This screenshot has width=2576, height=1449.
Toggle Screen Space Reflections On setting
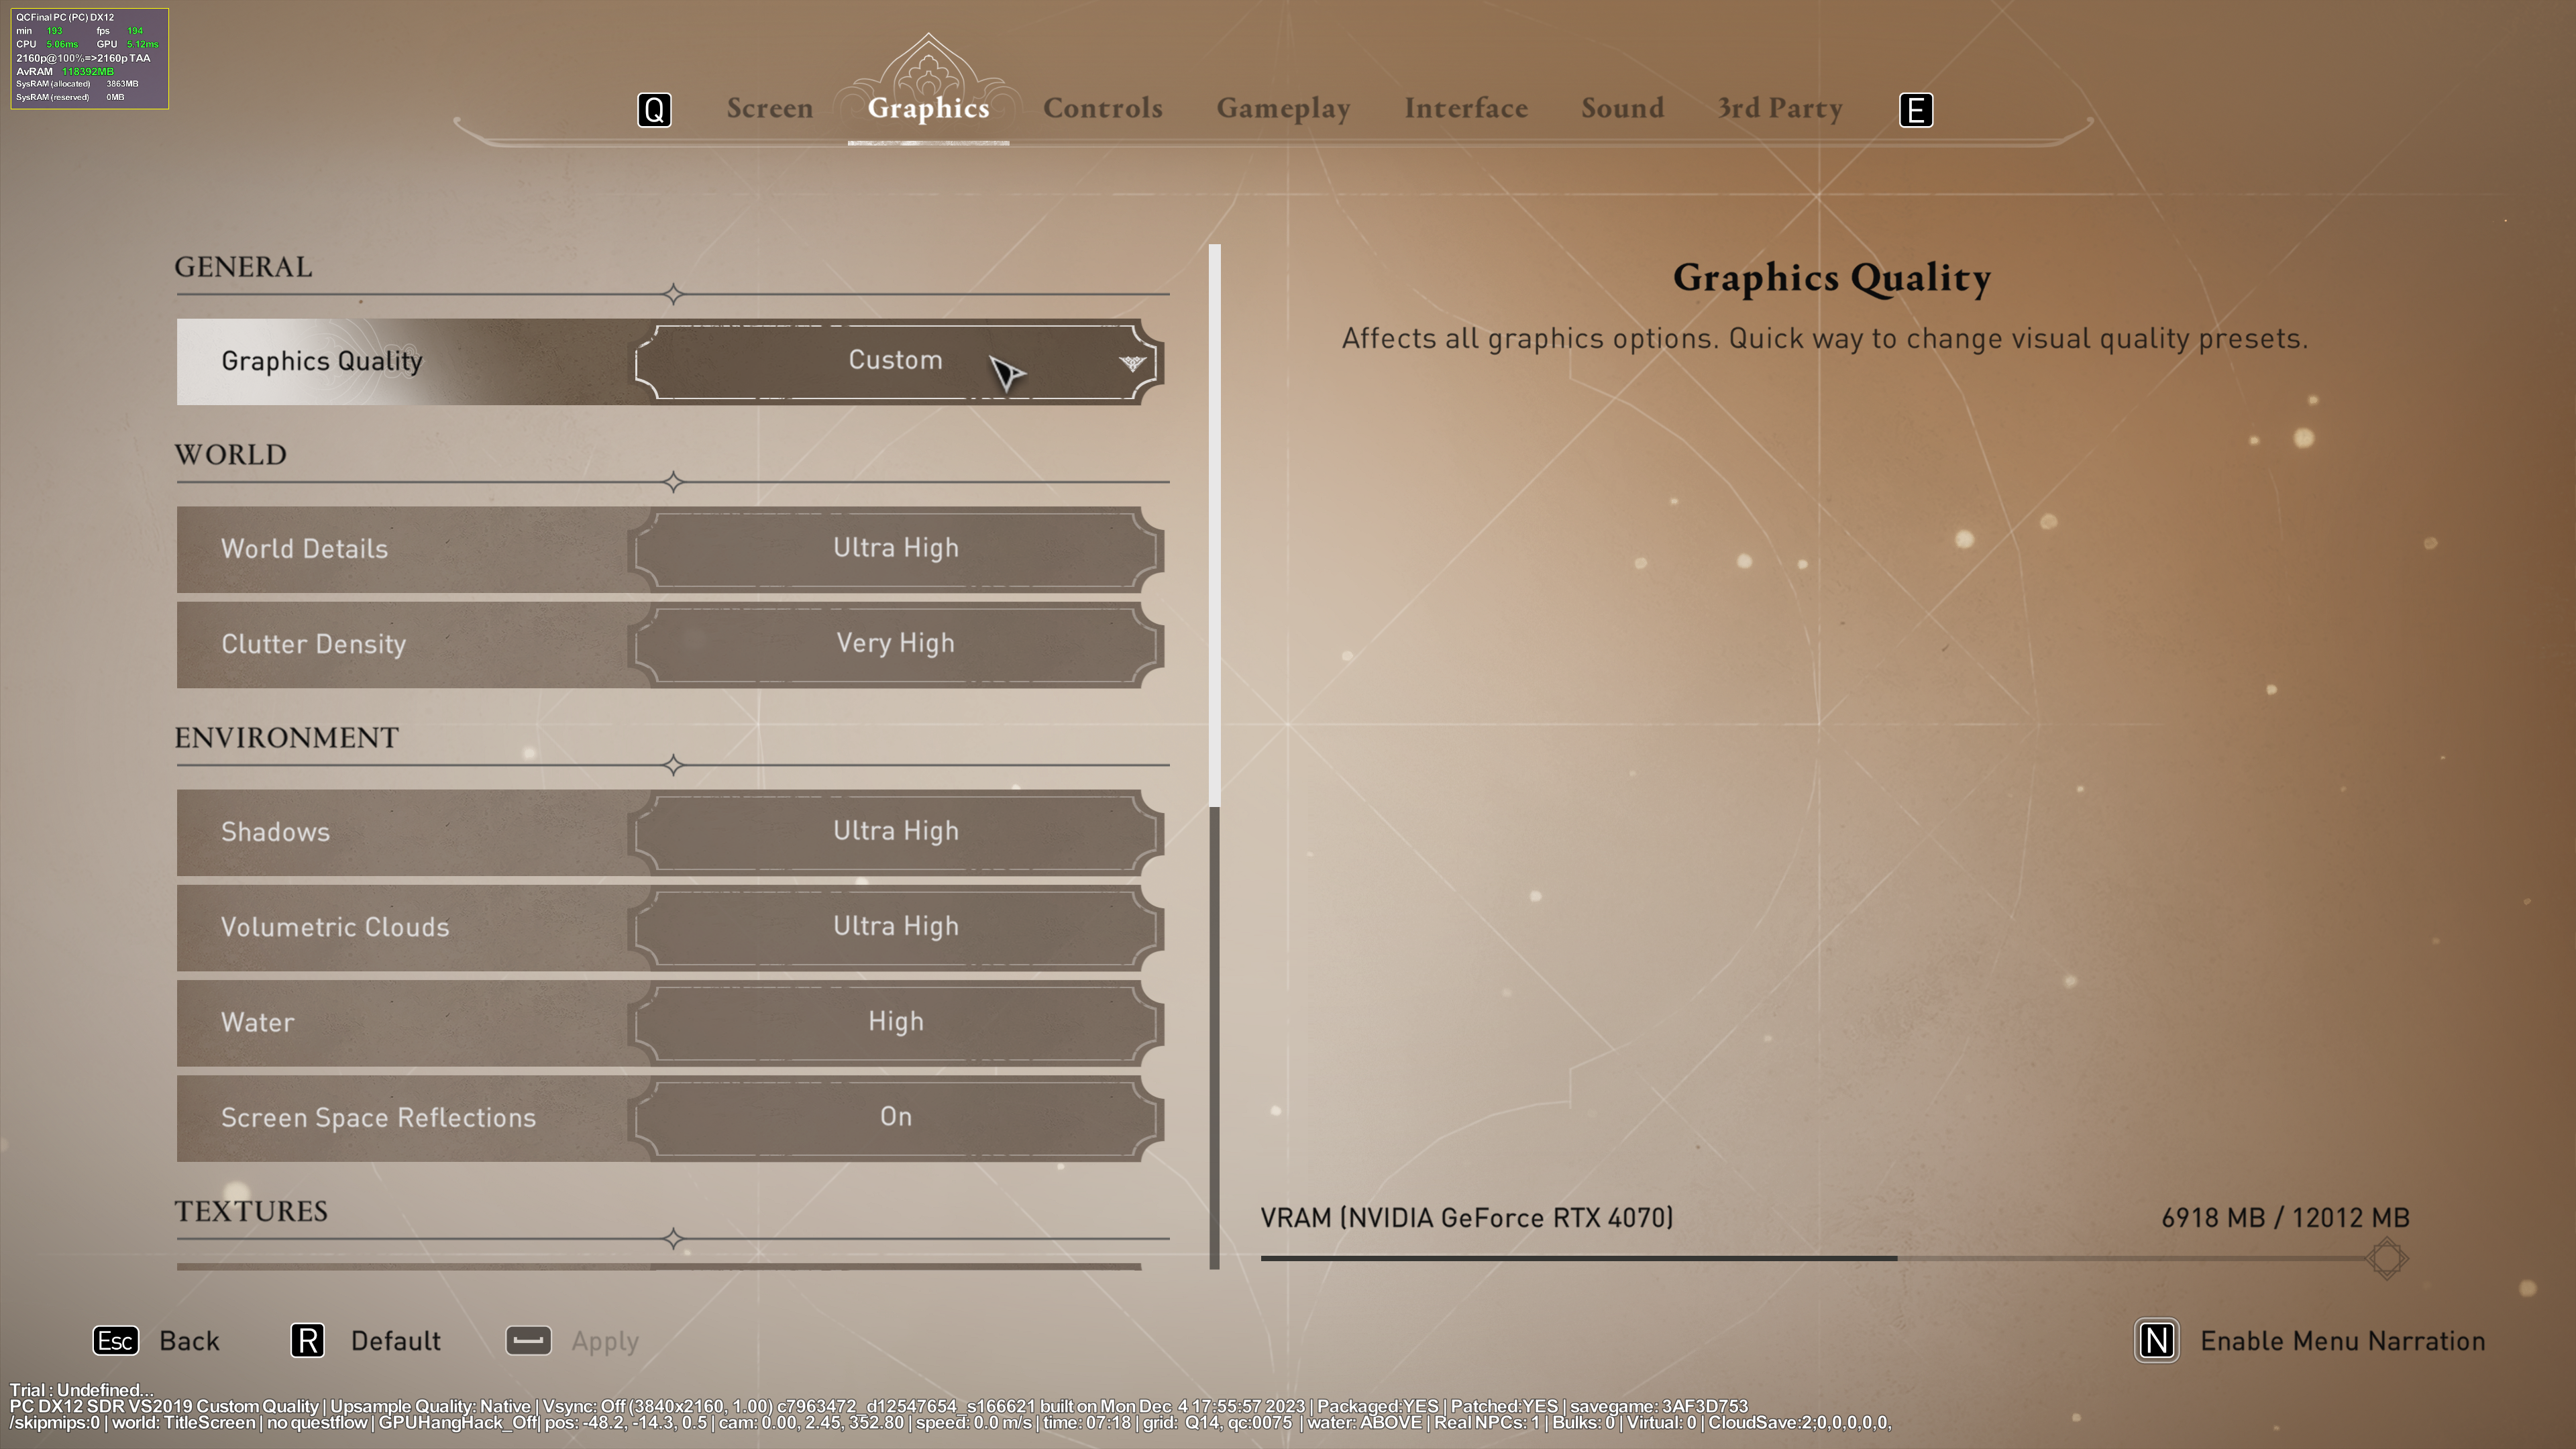pos(895,1117)
